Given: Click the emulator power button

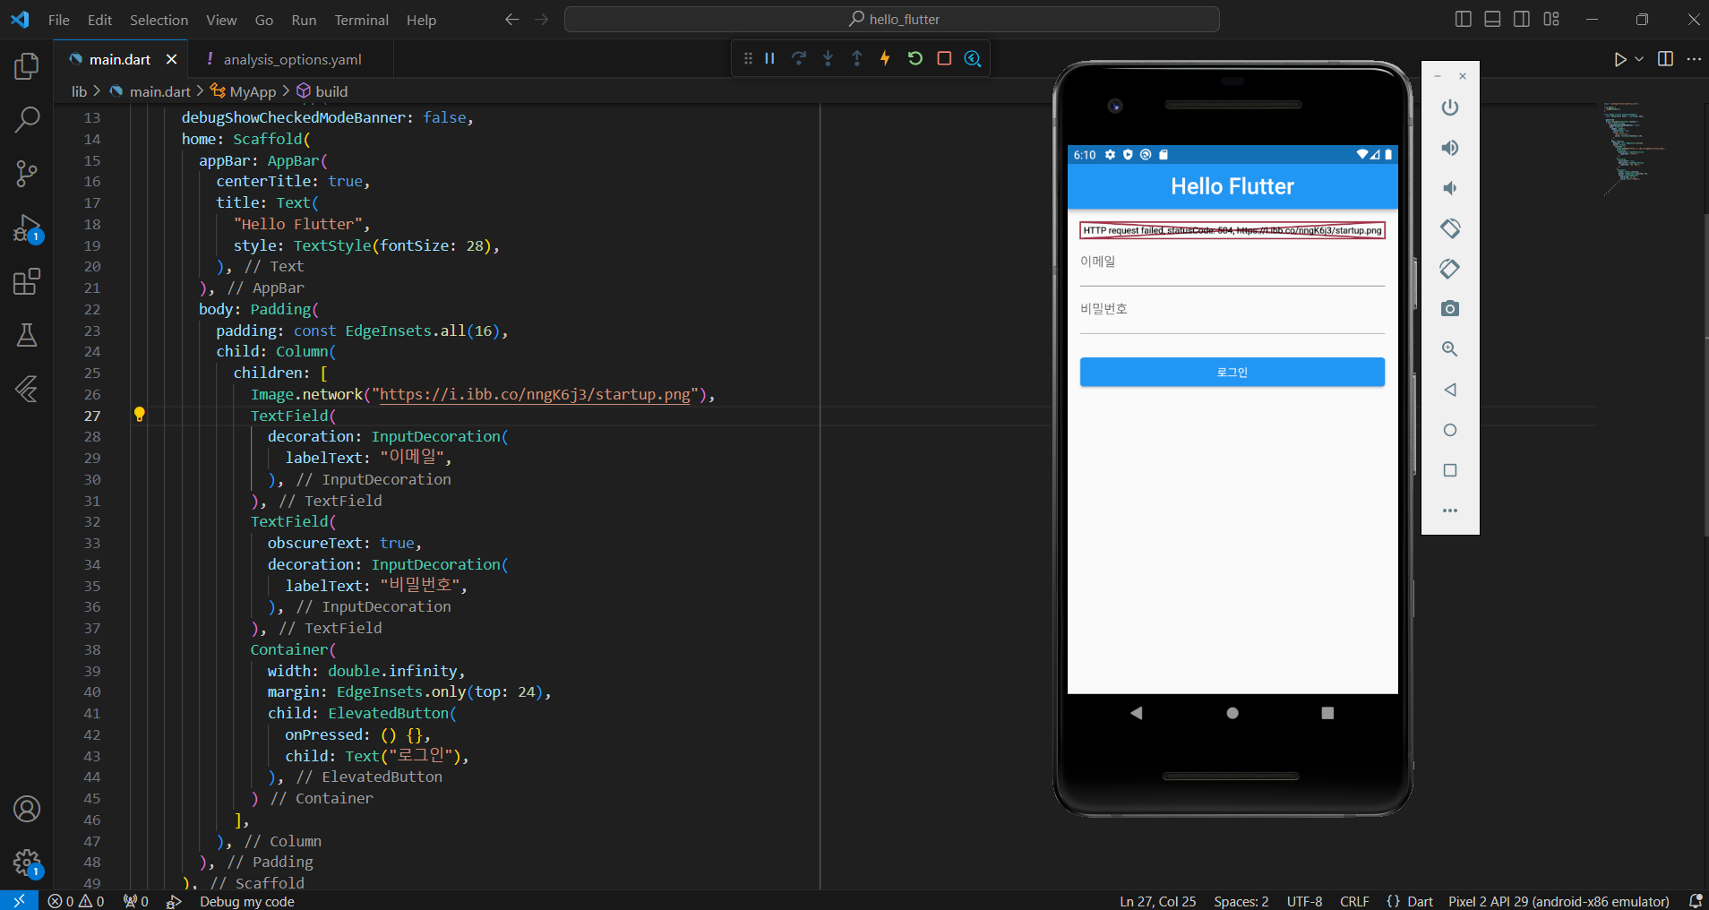Looking at the screenshot, I should point(1450,107).
